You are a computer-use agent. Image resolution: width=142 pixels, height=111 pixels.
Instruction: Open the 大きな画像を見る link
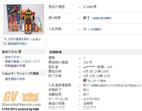pos(19,39)
